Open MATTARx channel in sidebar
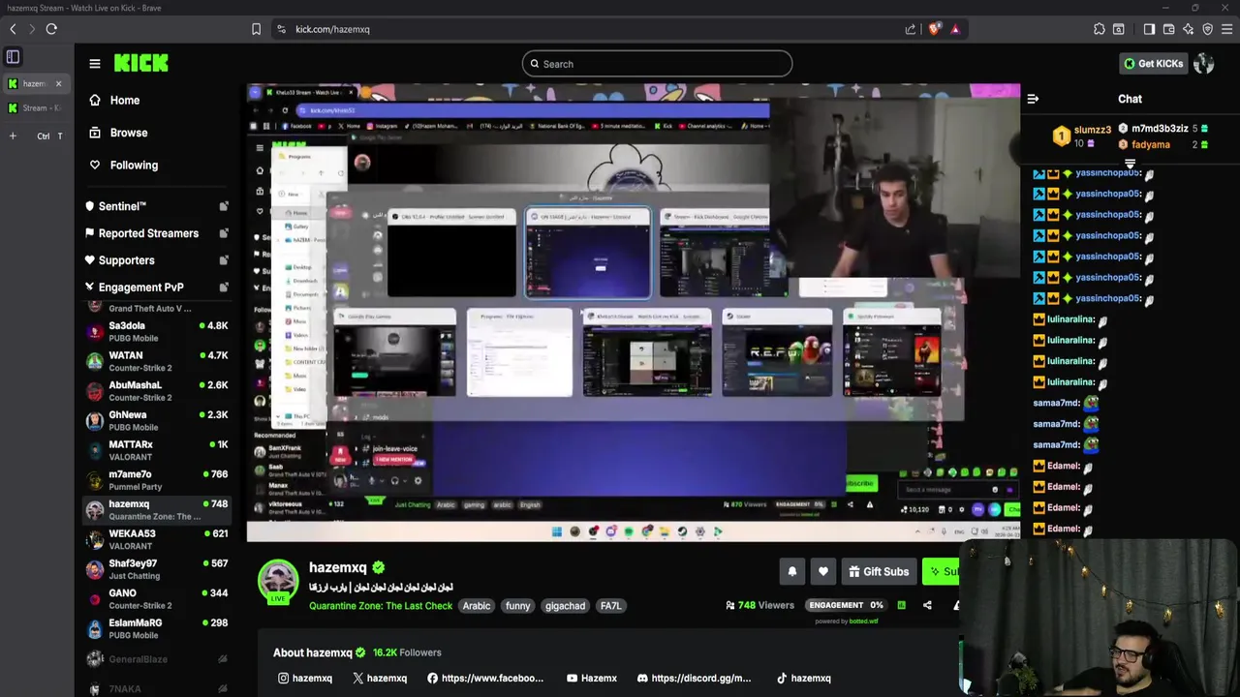 157,450
